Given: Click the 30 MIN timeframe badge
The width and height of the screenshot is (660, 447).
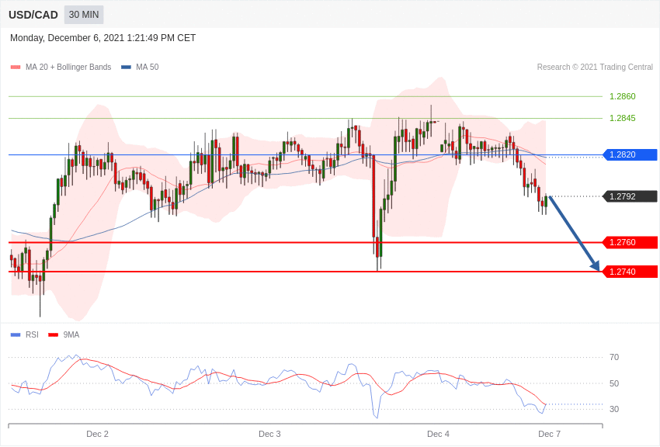Looking at the screenshot, I should (84, 15).
